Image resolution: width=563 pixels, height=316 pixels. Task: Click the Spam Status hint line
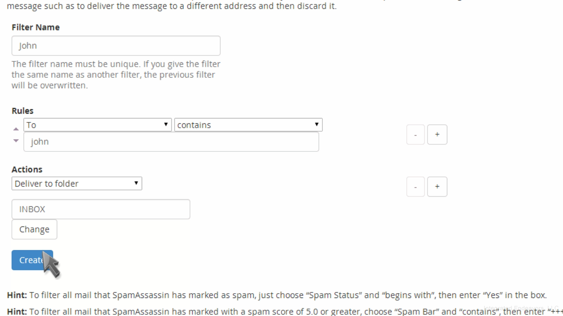277,295
